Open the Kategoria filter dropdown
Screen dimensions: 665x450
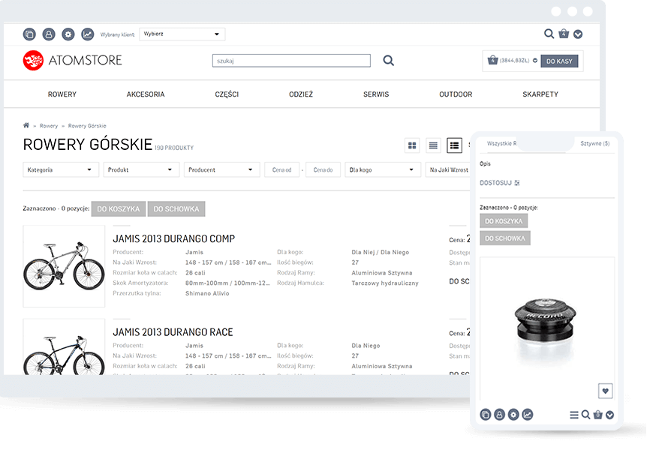[61, 169]
